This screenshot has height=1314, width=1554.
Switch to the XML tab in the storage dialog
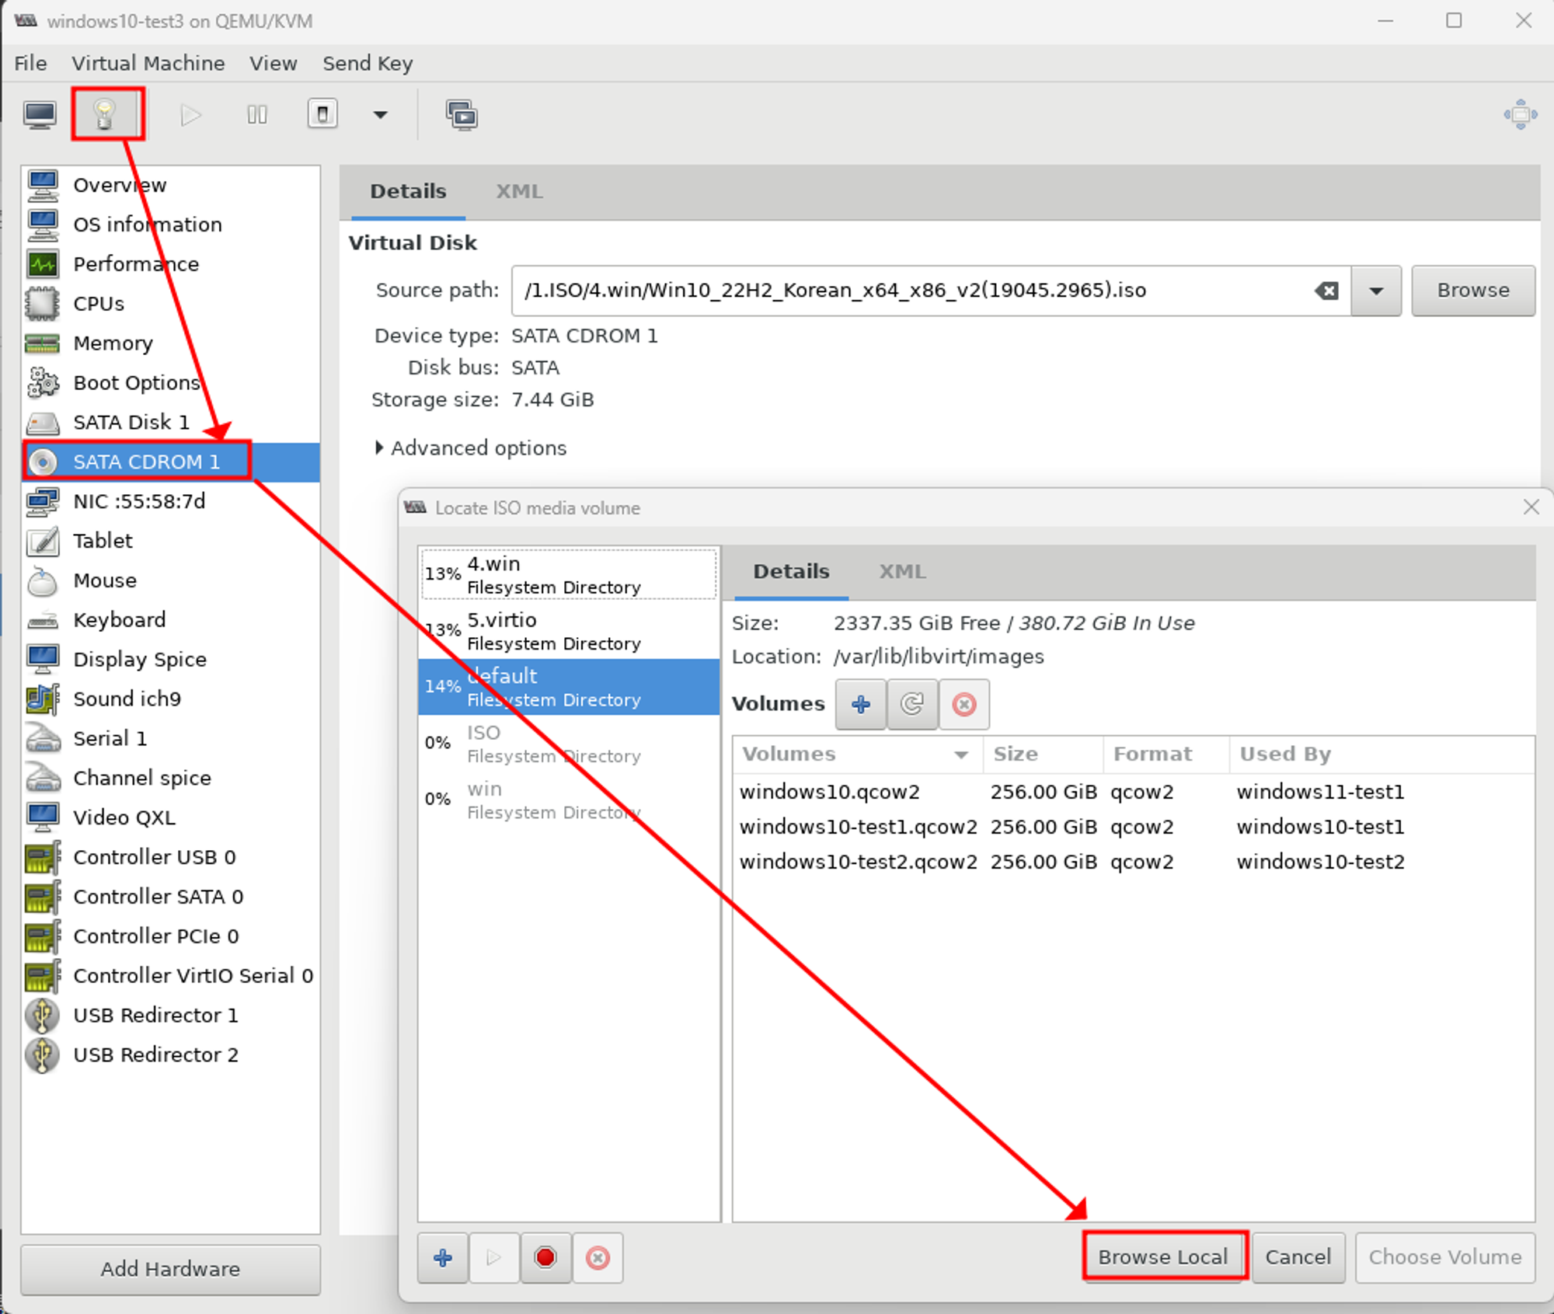pyautogui.click(x=901, y=571)
